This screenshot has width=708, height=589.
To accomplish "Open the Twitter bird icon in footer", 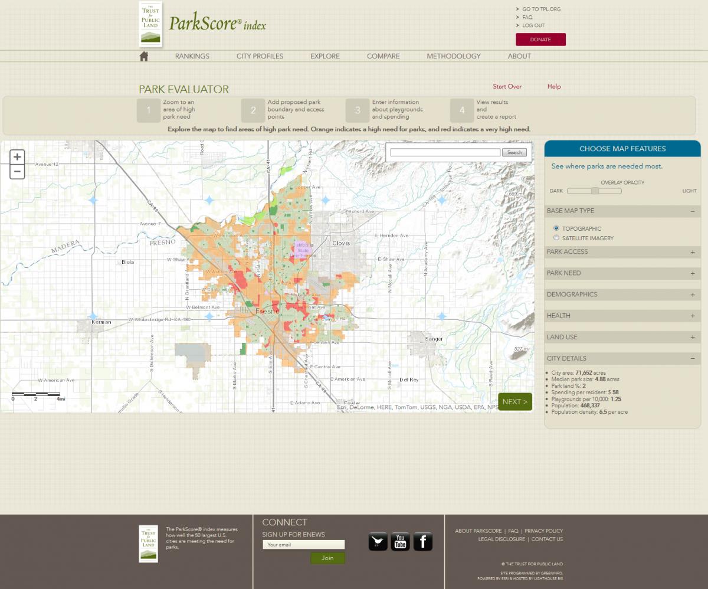I will click(x=378, y=541).
